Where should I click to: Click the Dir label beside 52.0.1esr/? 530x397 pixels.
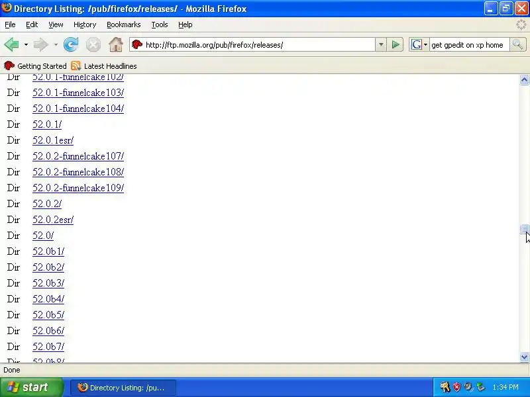13,140
